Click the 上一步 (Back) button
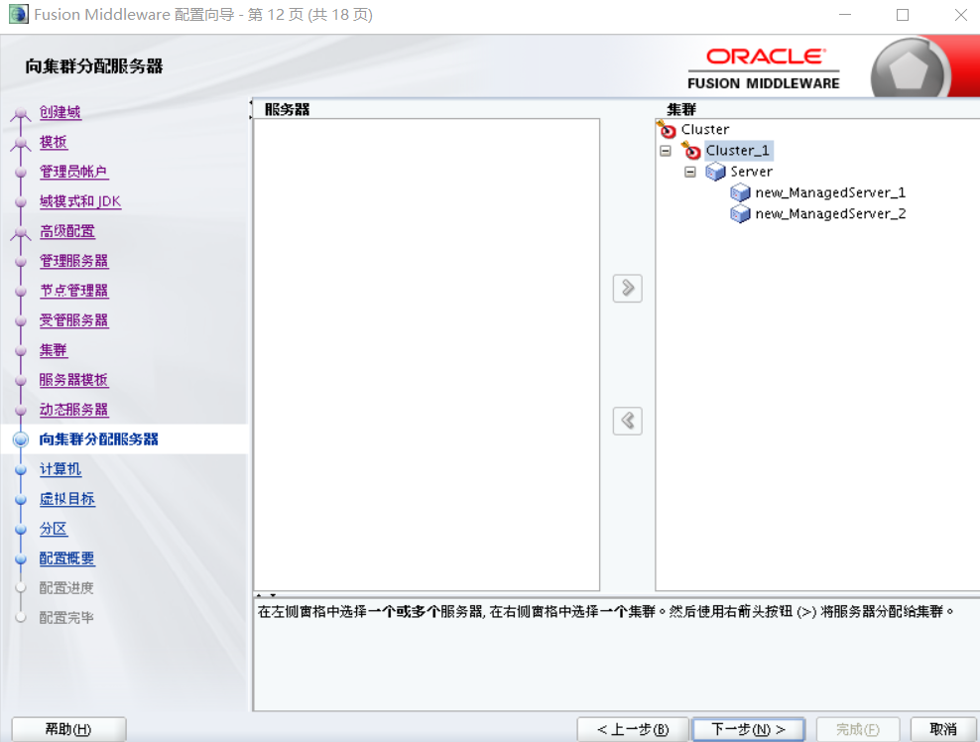 pos(633,729)
